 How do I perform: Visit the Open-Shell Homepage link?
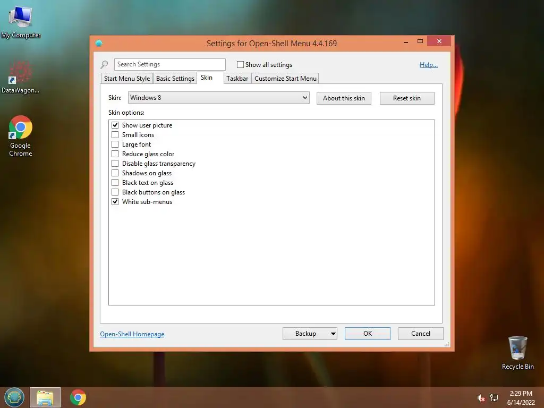[x=132, y=334]
